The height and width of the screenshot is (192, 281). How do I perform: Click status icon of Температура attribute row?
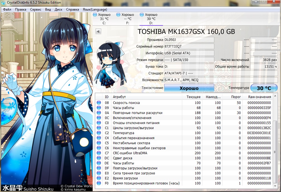pyautogui.click(x=99, y=133)
